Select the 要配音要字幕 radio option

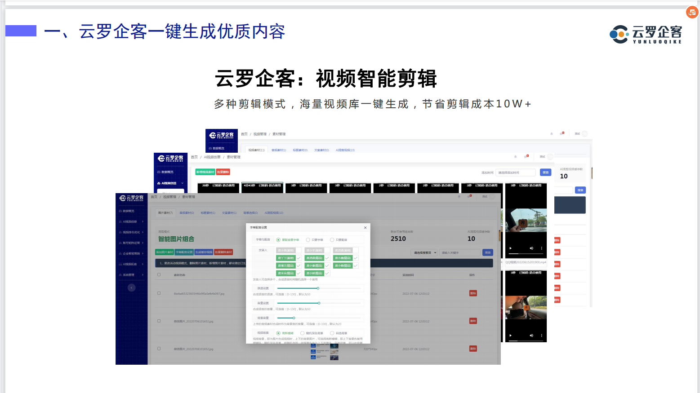coord(288,240)
